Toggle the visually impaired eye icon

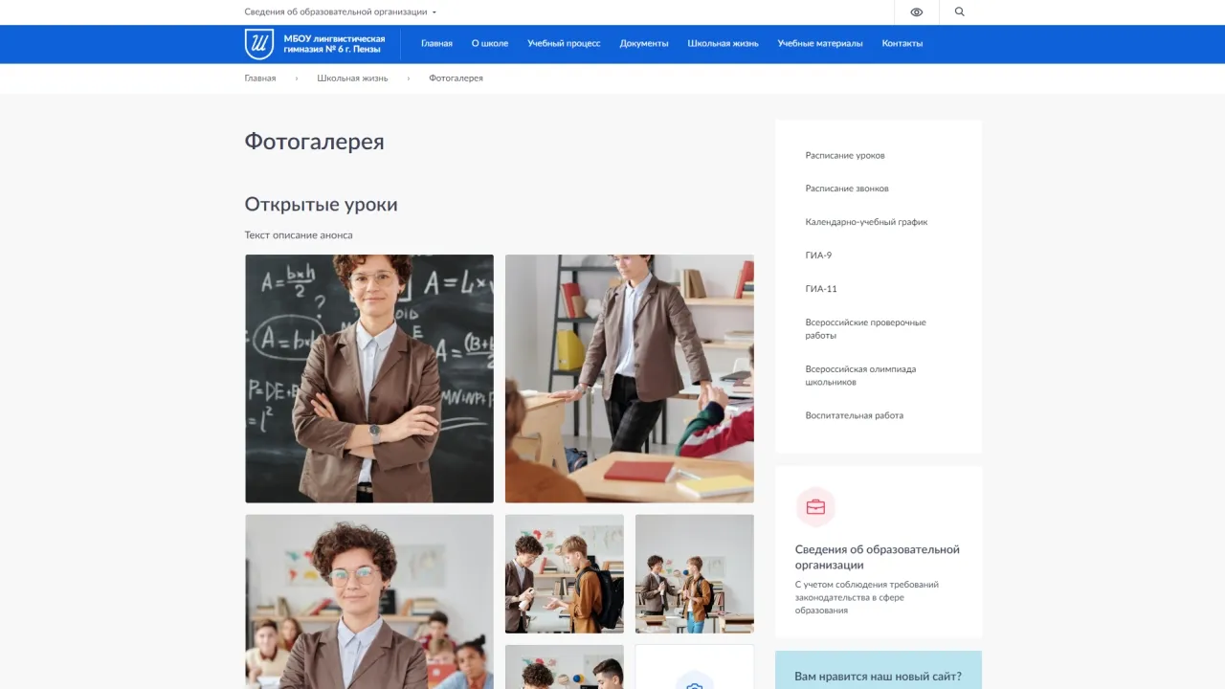(917, 12)
